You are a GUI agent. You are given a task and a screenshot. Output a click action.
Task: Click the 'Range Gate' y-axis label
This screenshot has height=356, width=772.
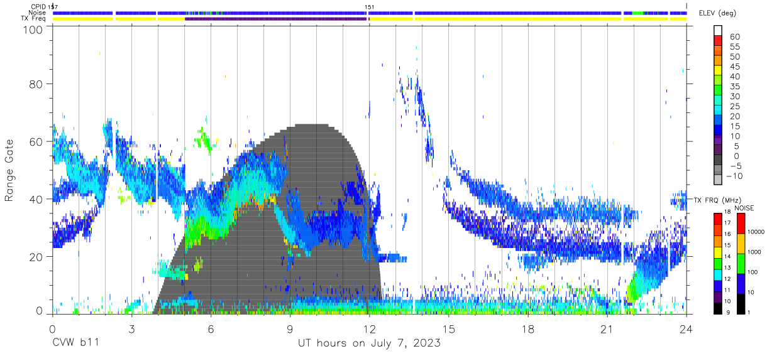tap(9, 170)
